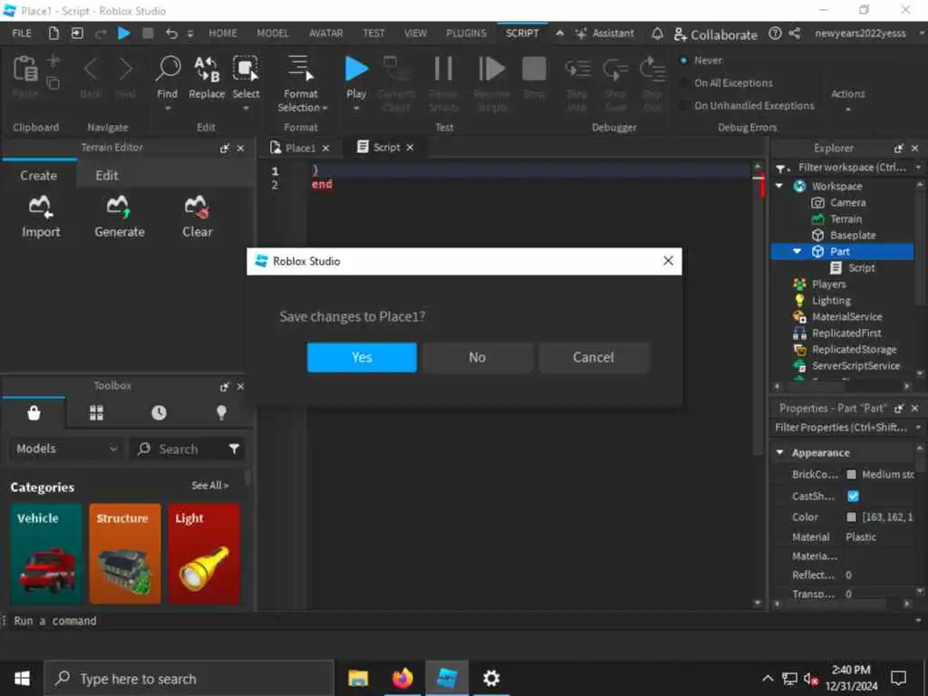Open the Play mode dropdown arrow
Image resolution: width=928 pixels, height=696 pixels.
pos(356,109)
